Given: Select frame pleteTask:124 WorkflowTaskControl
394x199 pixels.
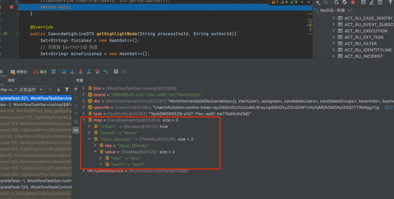Looking at the screenshot, I should [x=36, y=187].
